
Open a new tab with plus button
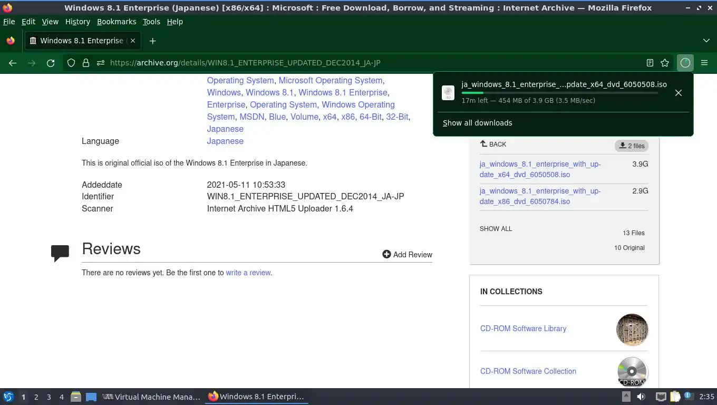tap(152, 41)
